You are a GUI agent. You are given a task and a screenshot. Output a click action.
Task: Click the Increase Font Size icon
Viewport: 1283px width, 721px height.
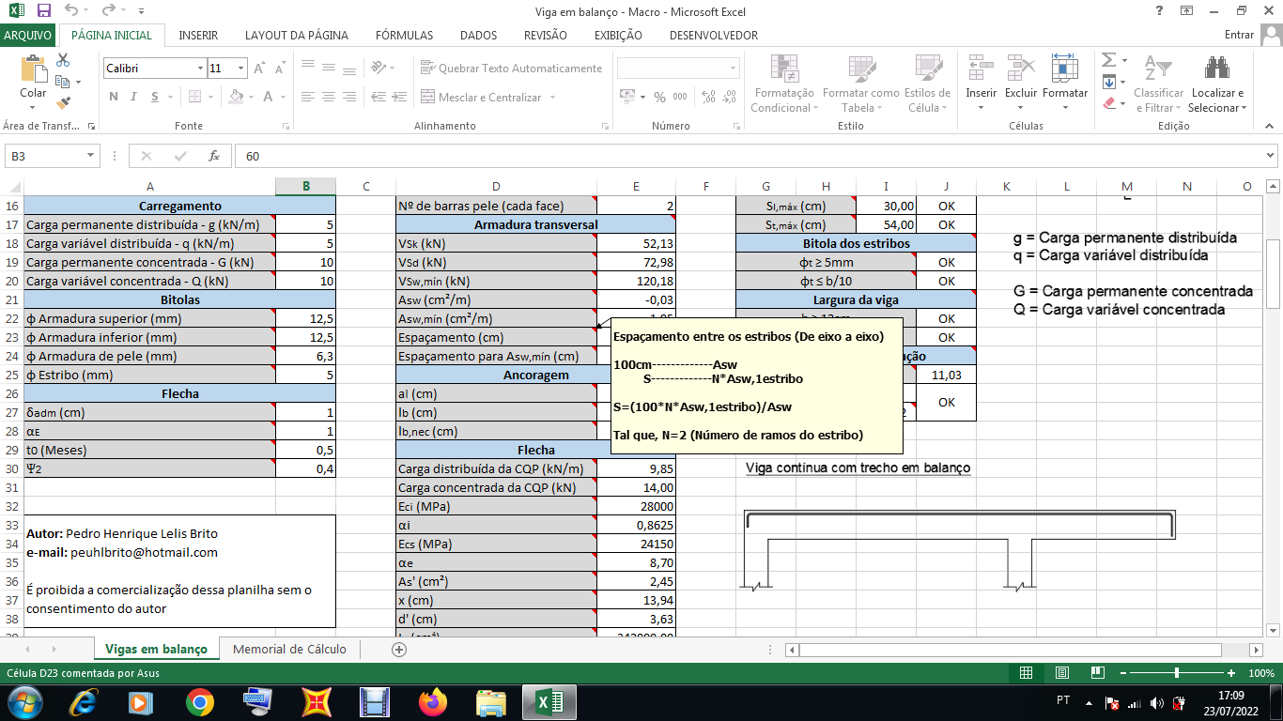260,69
